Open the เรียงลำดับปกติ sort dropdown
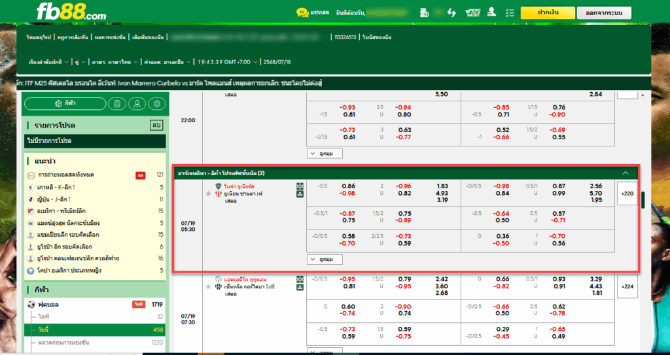The width and height of the screenshot is (670, 355). pos(48,62)
